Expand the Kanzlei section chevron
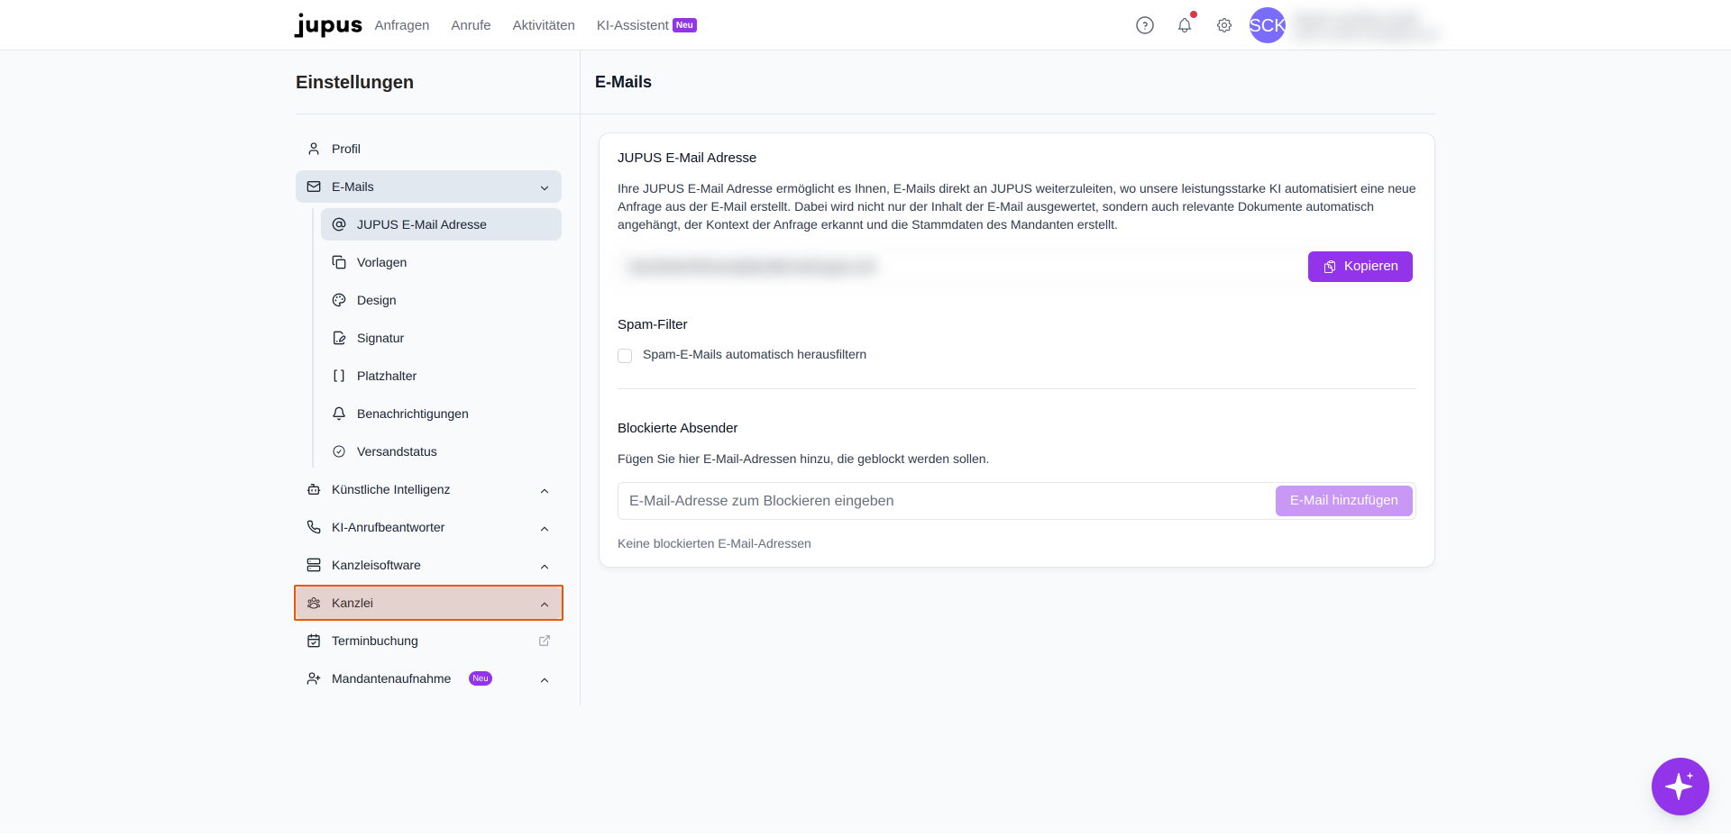The height and width of the screenshot is (837, 1731). point(545,604)
